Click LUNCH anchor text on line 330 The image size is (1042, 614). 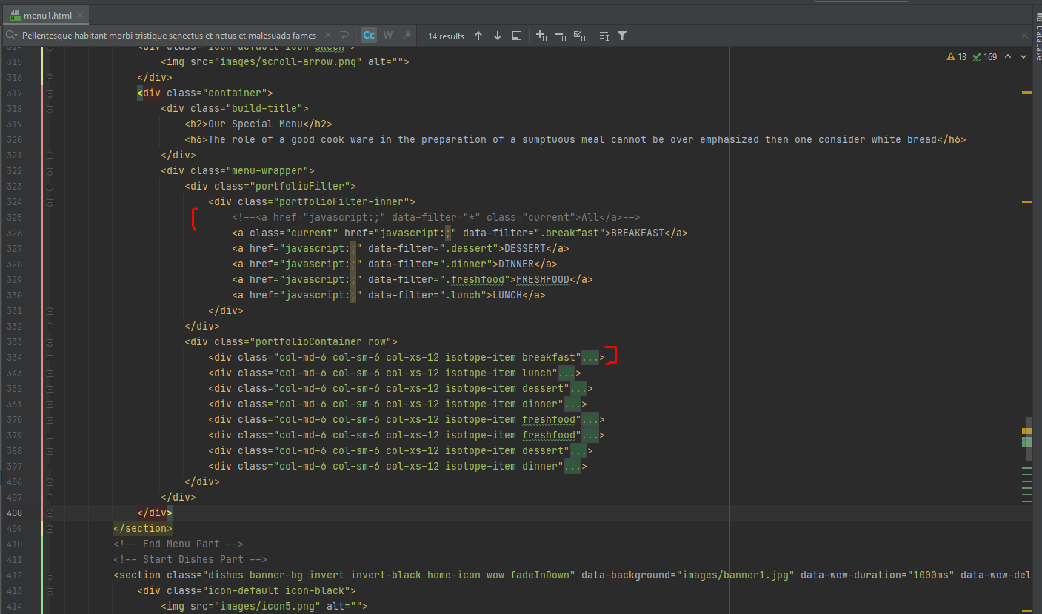[x=507, y=296]
